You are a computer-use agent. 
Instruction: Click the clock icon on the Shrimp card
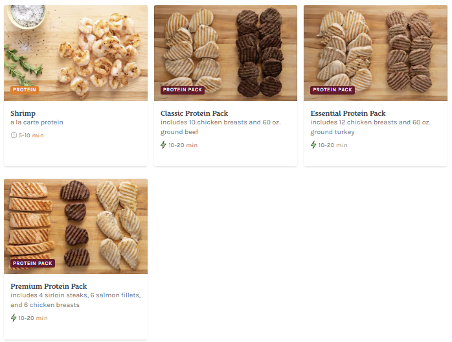pyautogui.click(x=14, y=135)
